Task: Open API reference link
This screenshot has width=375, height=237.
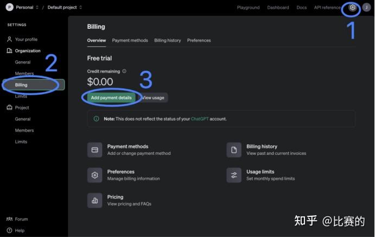Action: (x=327, y=8)
